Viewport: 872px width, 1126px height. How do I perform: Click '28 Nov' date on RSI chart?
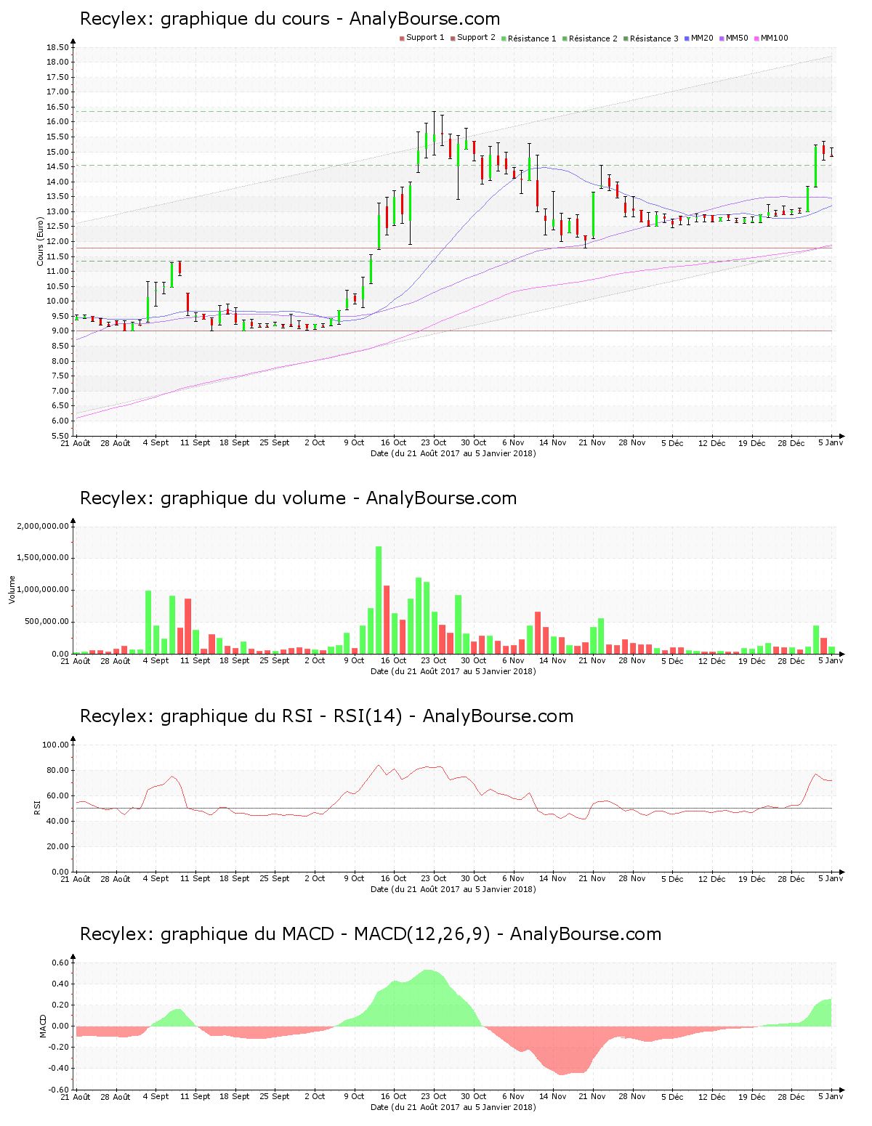(632, 878)
